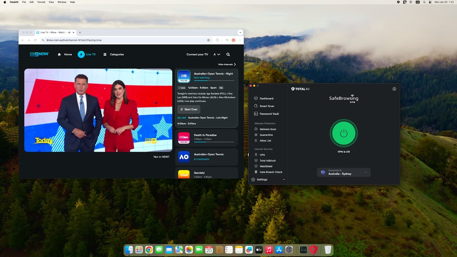Screen dimensions: 457x257
Task: Select the Live TV tab on 9Now
Action: (x=87, y=54)
